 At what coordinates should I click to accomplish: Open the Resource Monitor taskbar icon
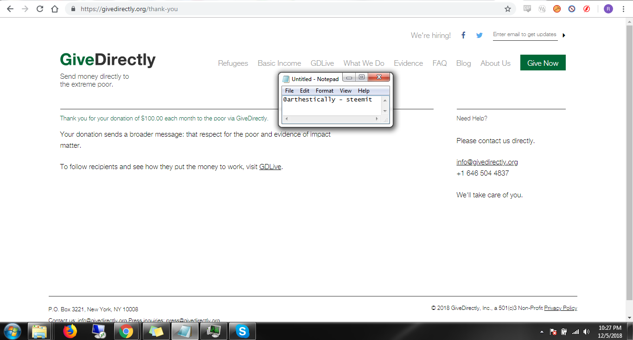coord(213,331)
